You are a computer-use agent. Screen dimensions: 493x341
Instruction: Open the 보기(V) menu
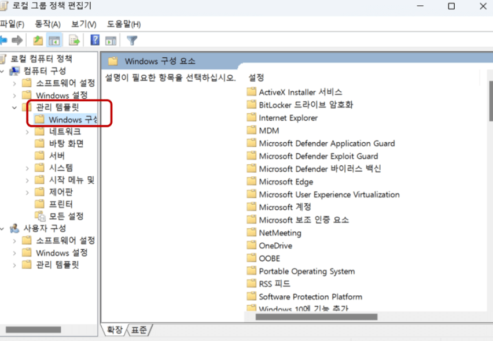84,24
